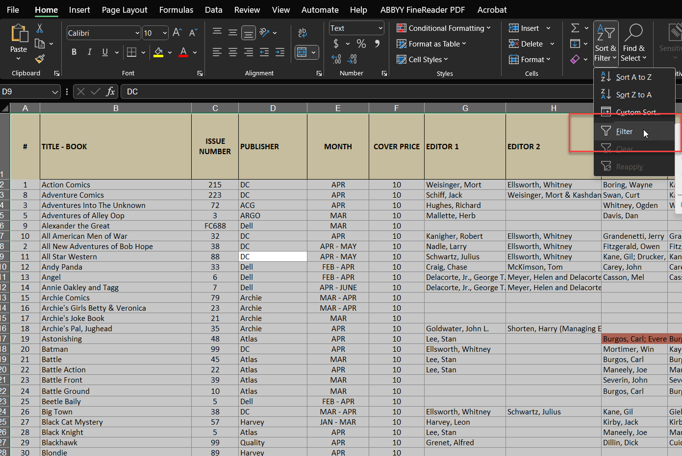Select the Format Painter brush

[x=40, y=59]
